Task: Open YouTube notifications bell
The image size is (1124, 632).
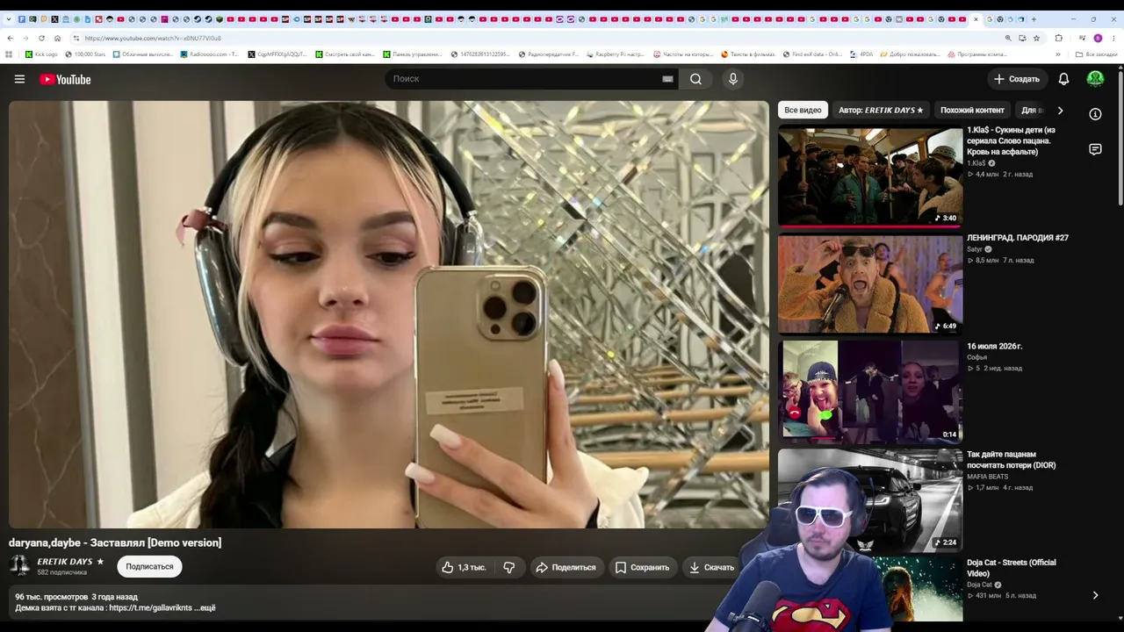Action: pyautogui.click(x=1063, y=79)
